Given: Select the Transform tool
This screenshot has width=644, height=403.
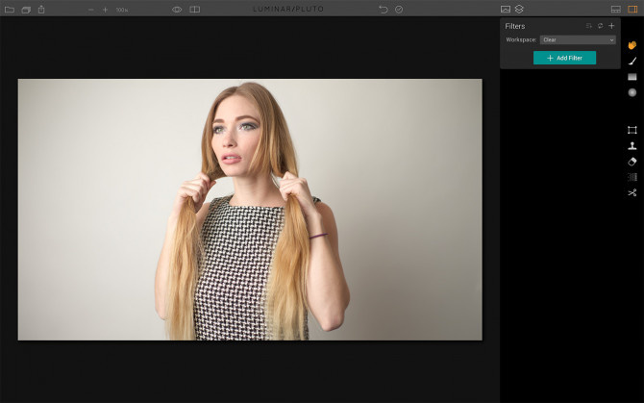Looking at the screenshot, I should (632, 130).
